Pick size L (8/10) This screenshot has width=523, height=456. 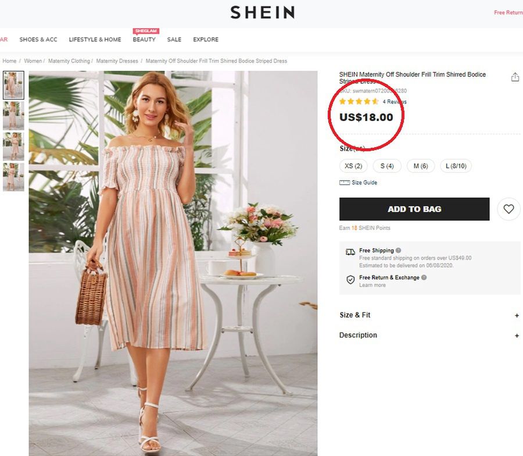click(x=456, y=166)
